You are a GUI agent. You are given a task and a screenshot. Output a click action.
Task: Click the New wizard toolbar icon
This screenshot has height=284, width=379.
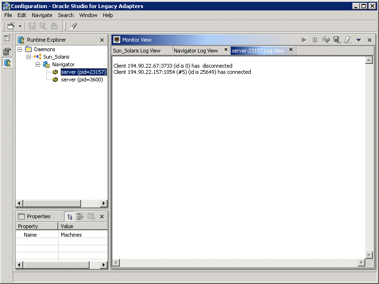pos(11,26)
